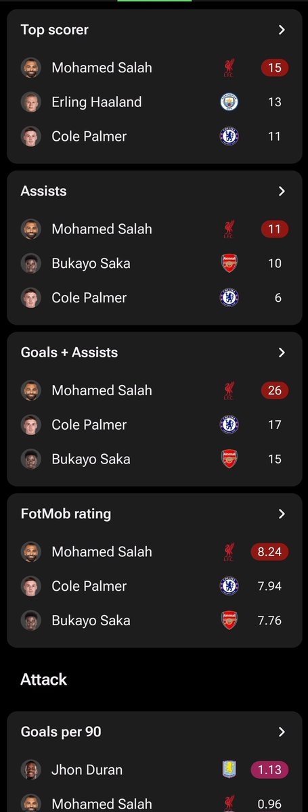Expand the Assists list chevron
The image size is (308, 812).
[x=282, y=191]
